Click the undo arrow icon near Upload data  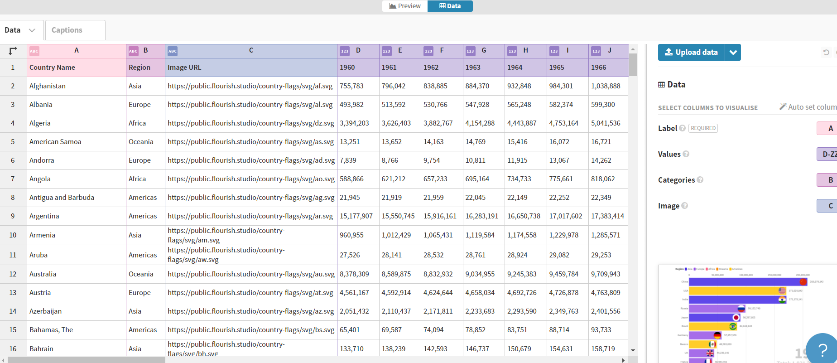[826, 53]
